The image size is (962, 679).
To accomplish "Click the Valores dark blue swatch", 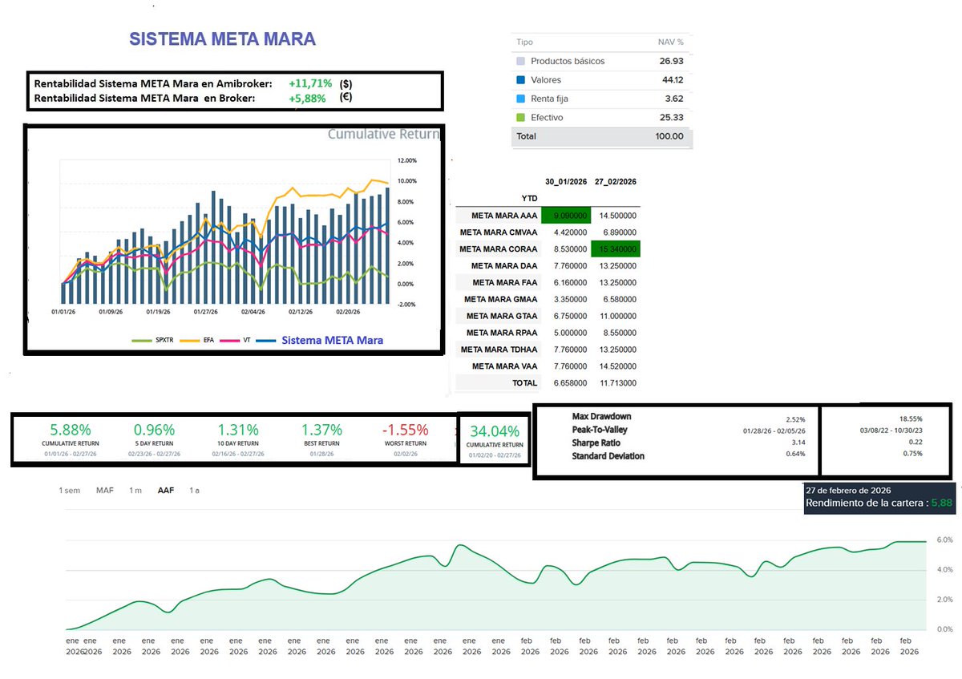I will pos(521,80).
